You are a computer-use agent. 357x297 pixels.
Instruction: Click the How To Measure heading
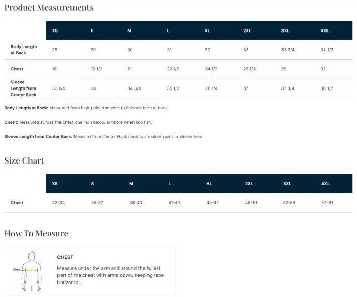point(36,233)
